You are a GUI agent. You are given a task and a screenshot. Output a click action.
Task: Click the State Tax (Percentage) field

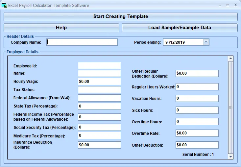[99, 106]
